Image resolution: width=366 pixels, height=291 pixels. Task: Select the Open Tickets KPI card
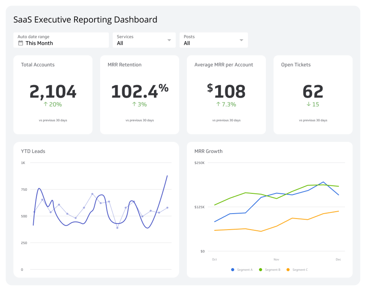[313, 95]
